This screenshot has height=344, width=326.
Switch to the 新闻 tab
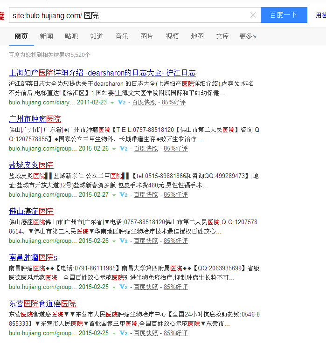[46, 36]
